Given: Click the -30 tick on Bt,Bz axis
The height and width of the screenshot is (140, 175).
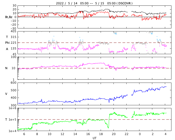Looking at the screenshot, I should [x=13, y=29].
